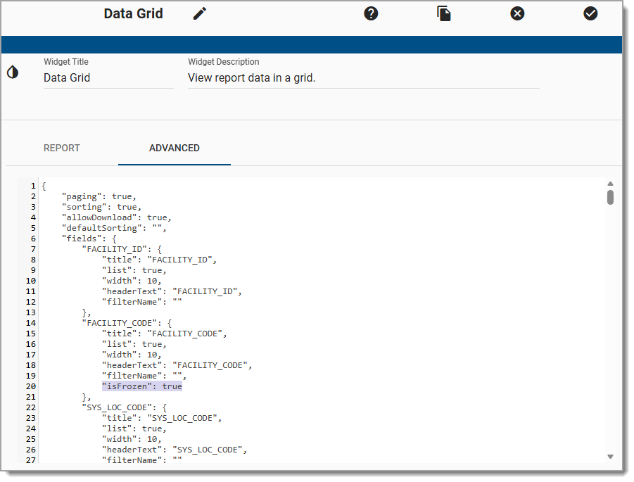Screen dimensions: 634x482
Task: Save widget with the checkmark icon
Action: 590,13
